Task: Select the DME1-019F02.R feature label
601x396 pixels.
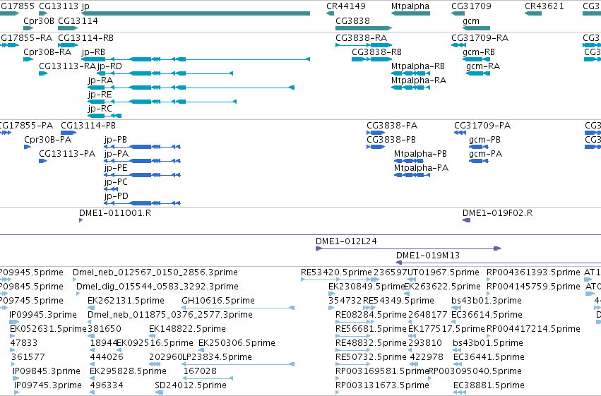Action: tap(497, 213)
